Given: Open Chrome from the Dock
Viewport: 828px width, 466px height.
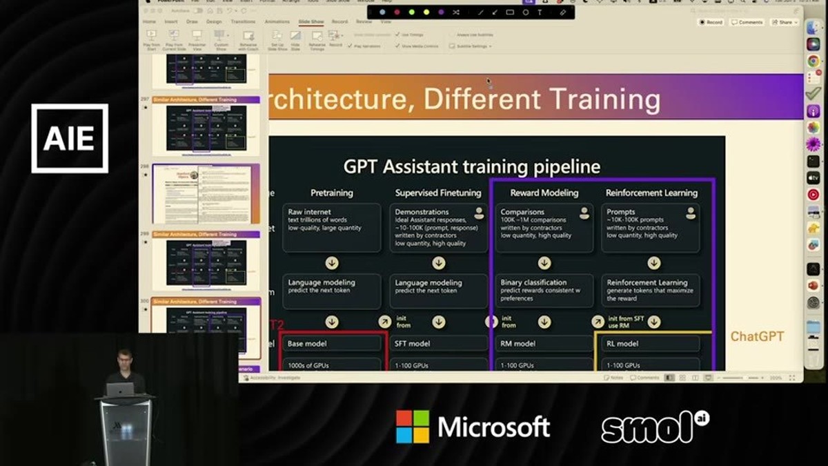Looking at the screenshot, I should pos(814,61).
